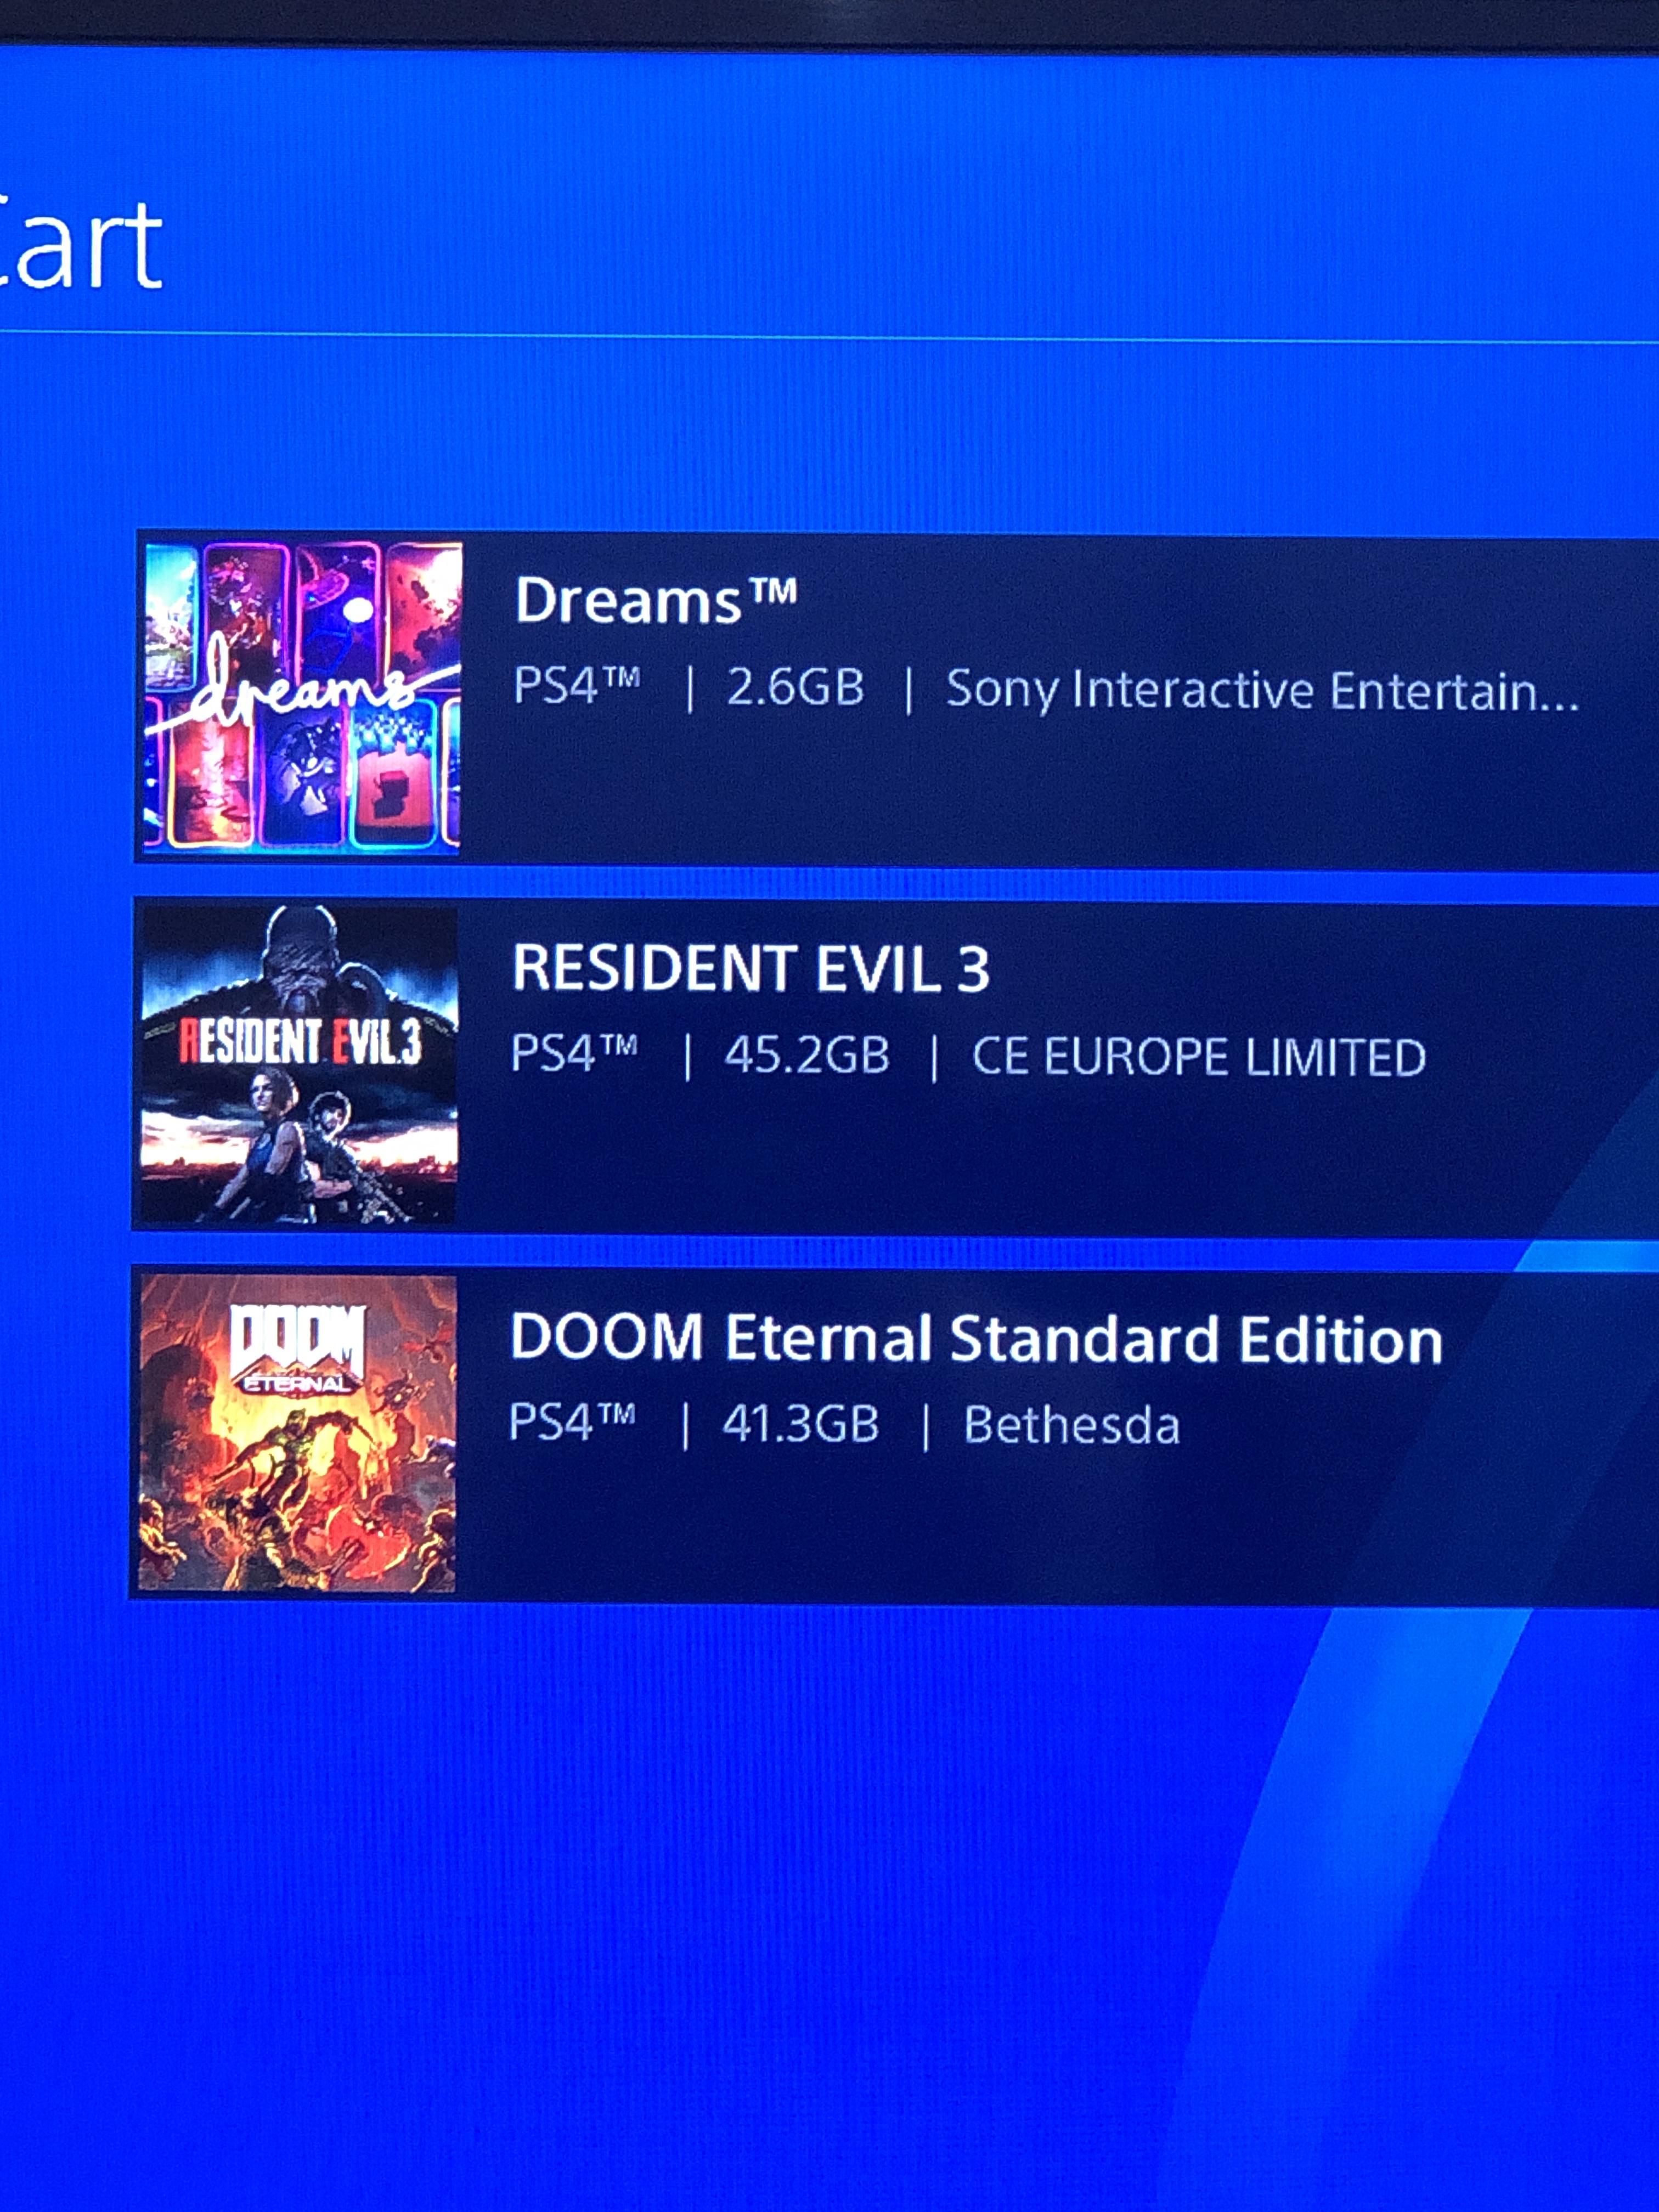Select Sony Interactive Entertainment publisher text
Screen dimensions: 1659x2212
(x=1263, y=690)
